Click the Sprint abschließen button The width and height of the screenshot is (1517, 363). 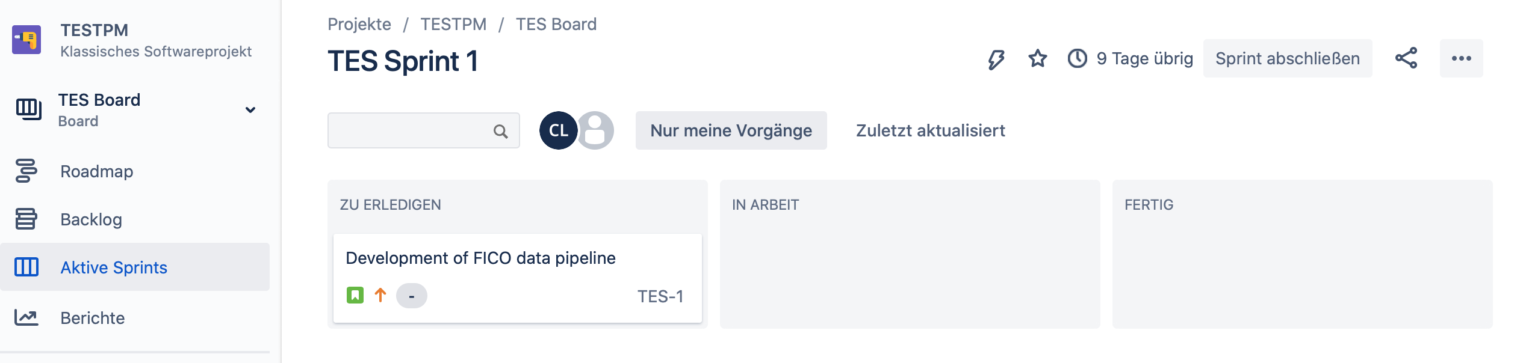click(1288, 58)
